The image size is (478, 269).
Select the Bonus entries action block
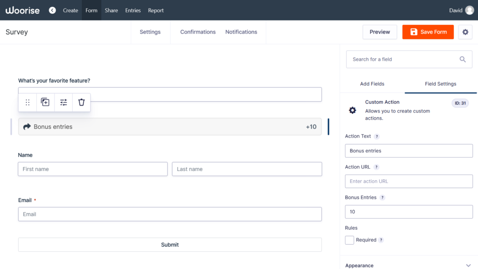pyautogui.click(x=170, y=127)
